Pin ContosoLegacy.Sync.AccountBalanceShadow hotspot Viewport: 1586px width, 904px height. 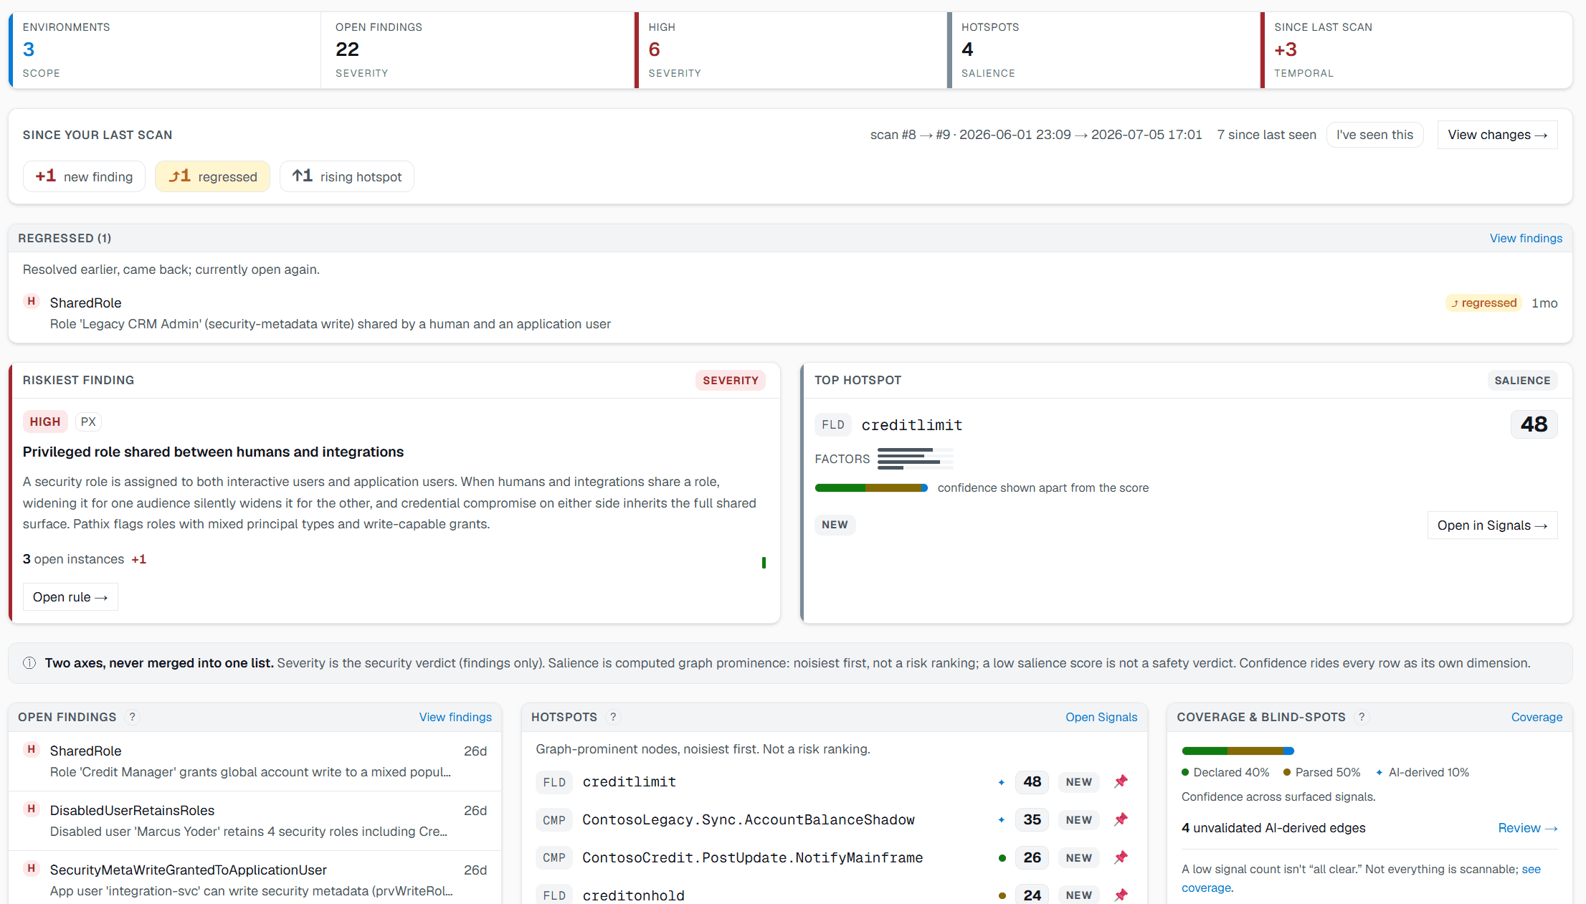(x=1121, y=819)
